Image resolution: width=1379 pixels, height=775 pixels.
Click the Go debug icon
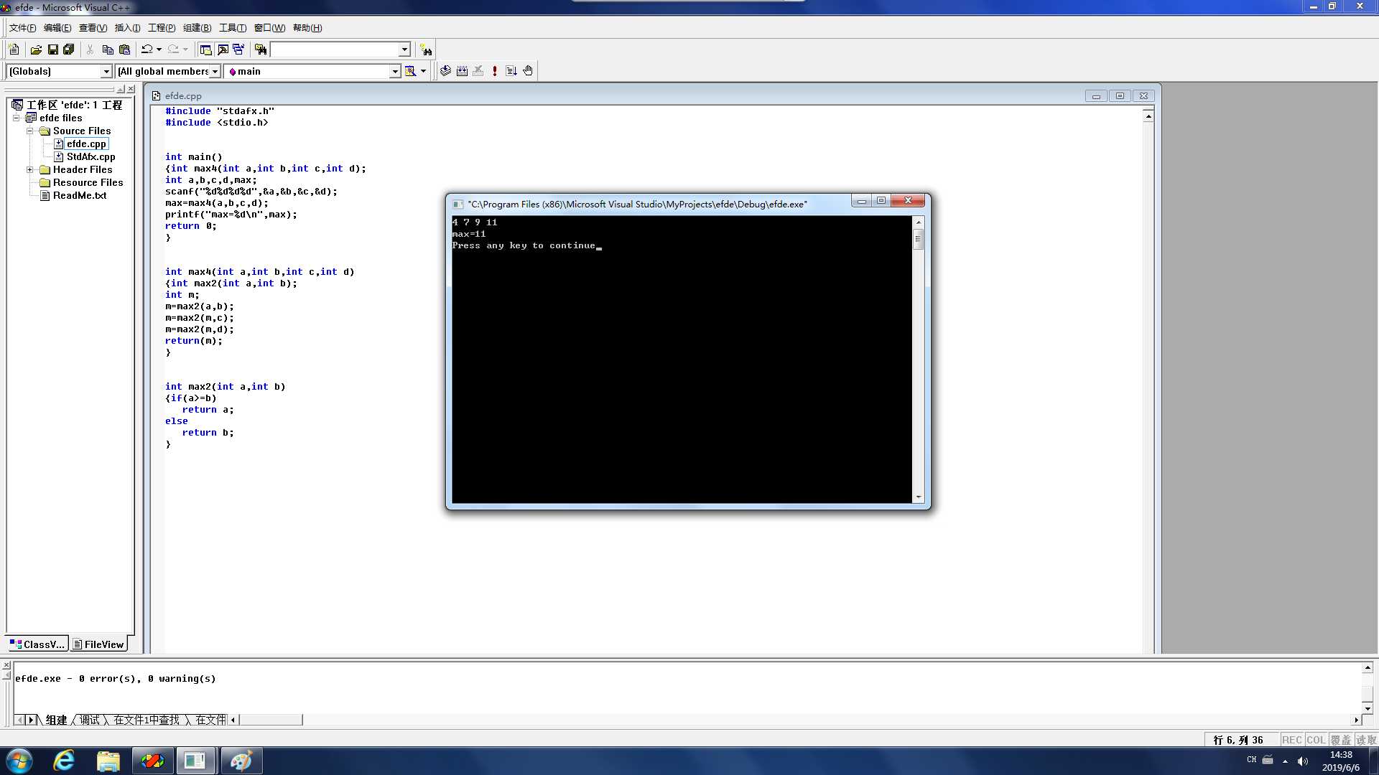511,71
